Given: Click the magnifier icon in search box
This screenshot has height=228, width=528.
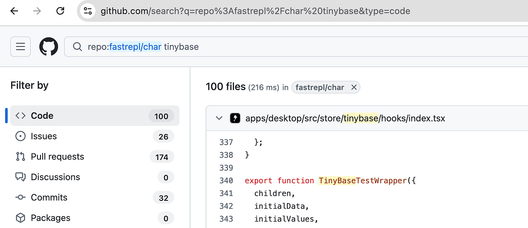Looking at the screenshot, I should pyautogui.click(x=77, y=46).
